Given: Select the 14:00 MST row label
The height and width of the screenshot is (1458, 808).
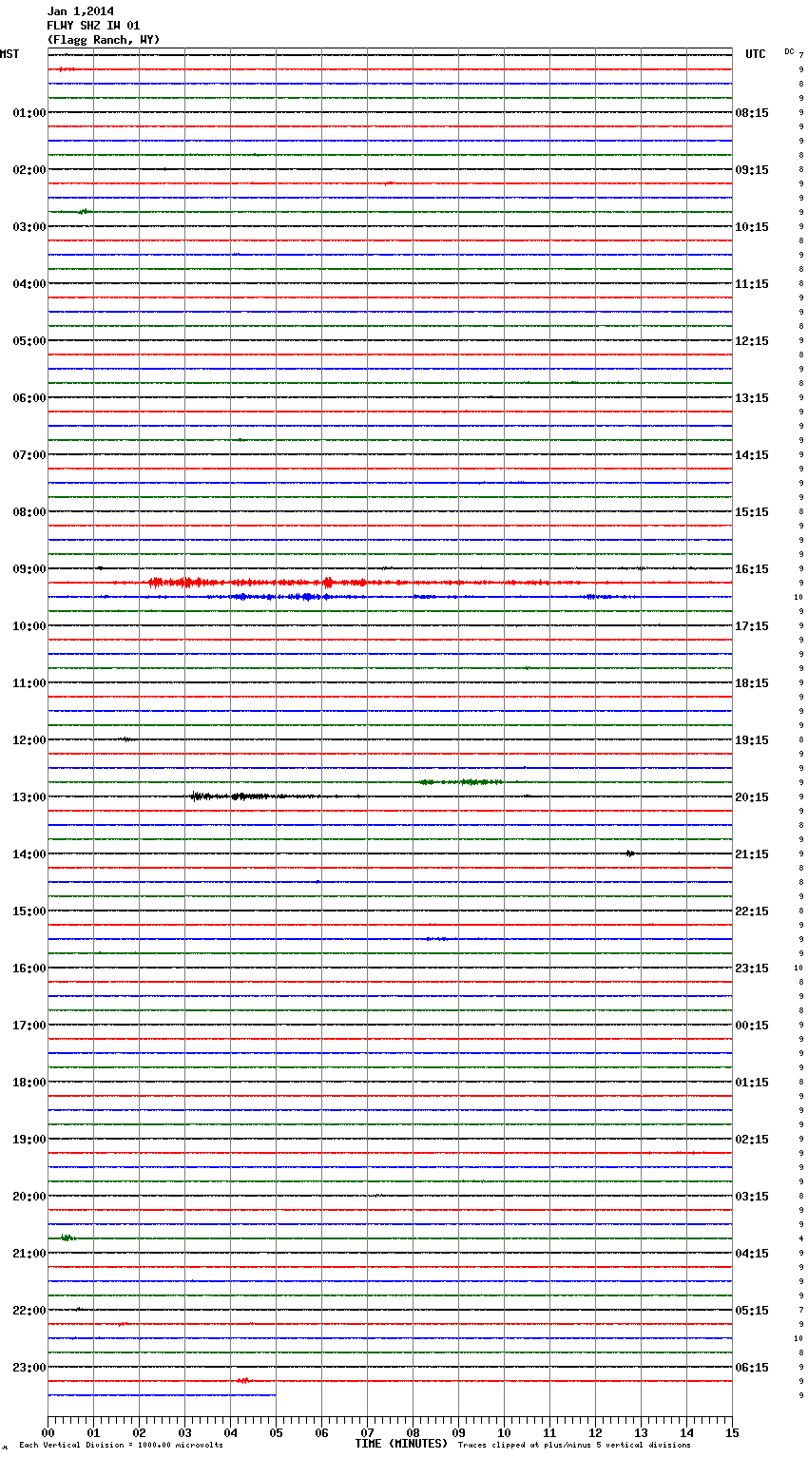Looking at the screenshot, I should coord(29,854).
